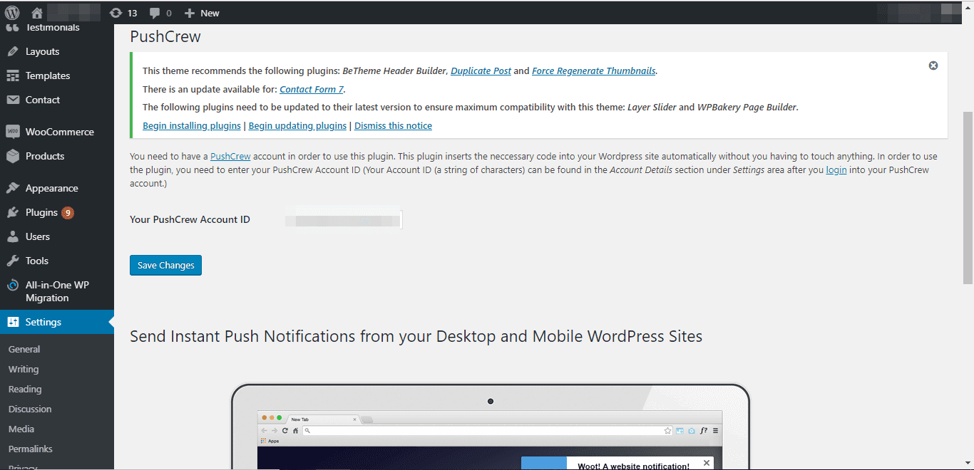The width and height of the screenshot is (974, 470).
Task: Click 'Your PushCrew Account ID' label
Action: [190, 219]
